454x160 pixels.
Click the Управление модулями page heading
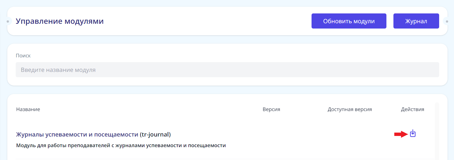(x=60, y=21)
